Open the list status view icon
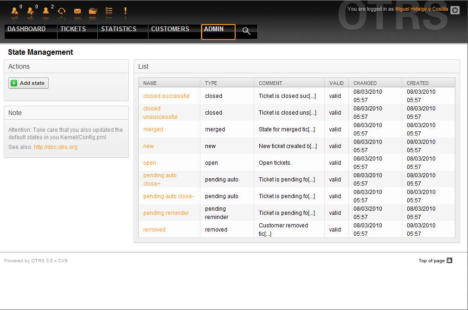 coord(109,11)
